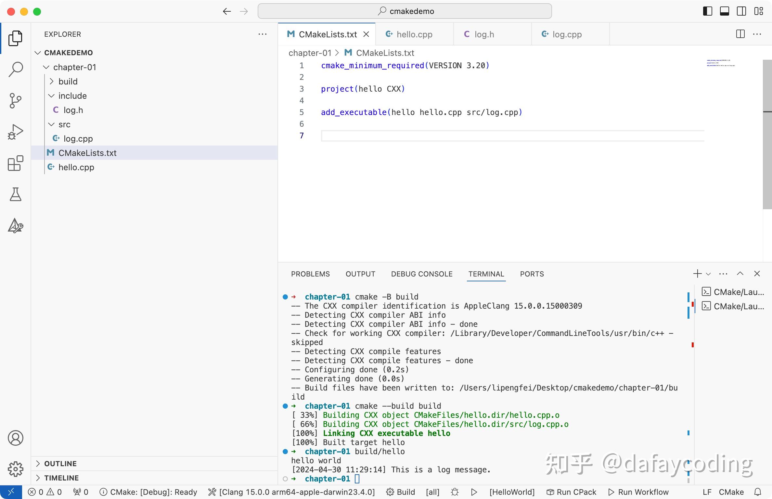
Task: Click the Build button in status bar
Action: 401,492
